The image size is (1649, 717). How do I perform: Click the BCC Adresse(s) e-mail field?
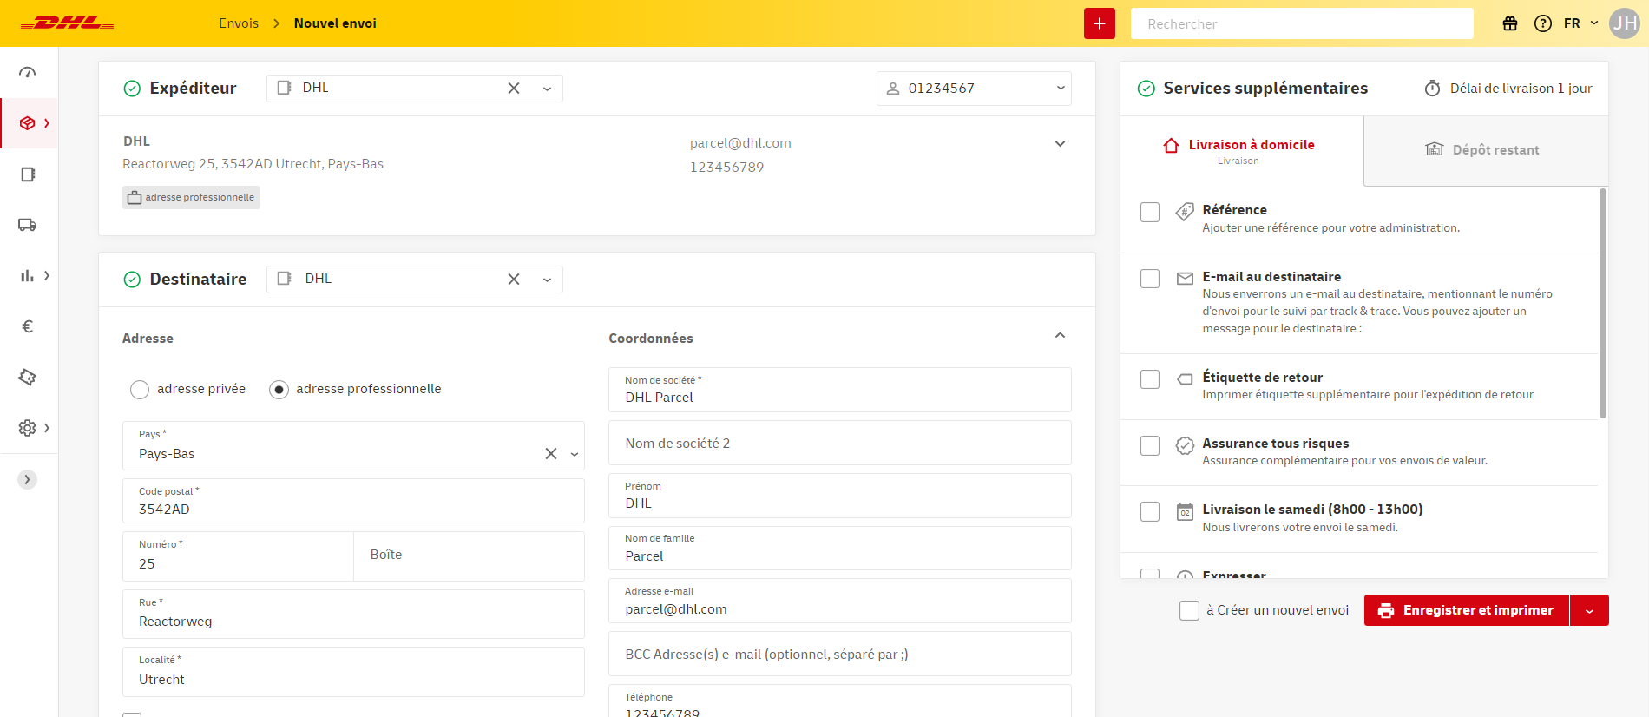click(840, 655)
